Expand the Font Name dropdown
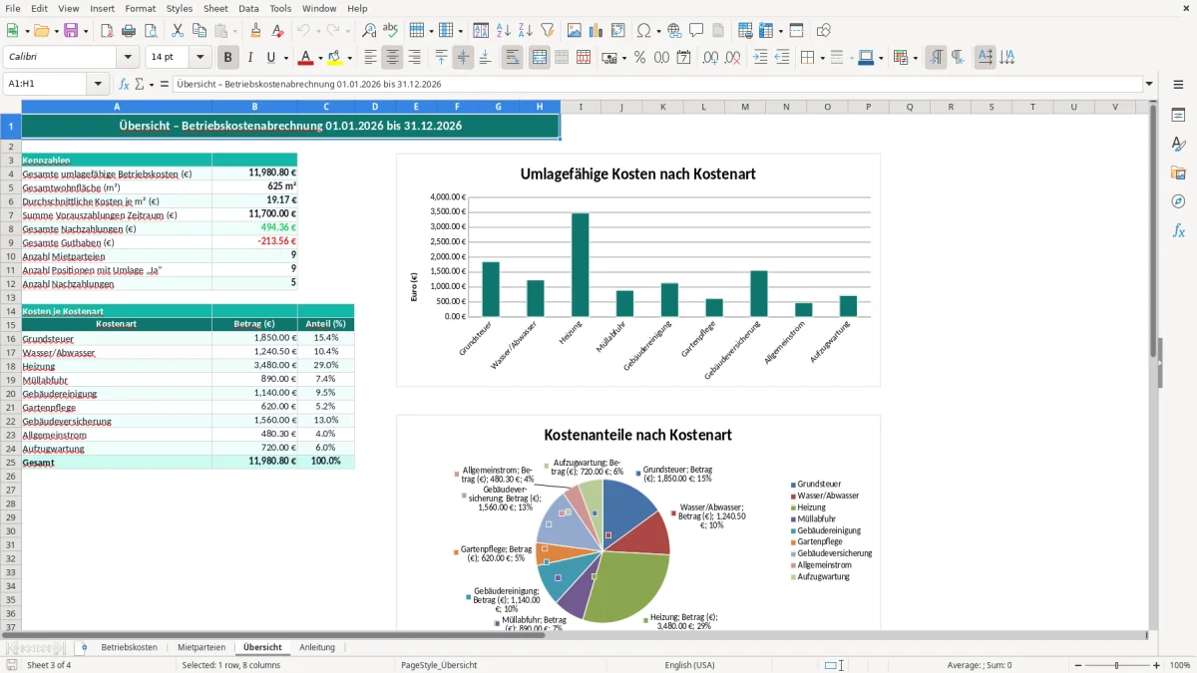Image resolution: width=1197 pixels, height=673 pixels. click(128, 58)
